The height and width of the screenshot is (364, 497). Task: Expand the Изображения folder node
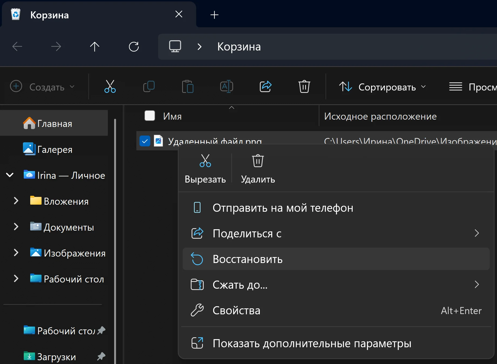tap(16, 253)
